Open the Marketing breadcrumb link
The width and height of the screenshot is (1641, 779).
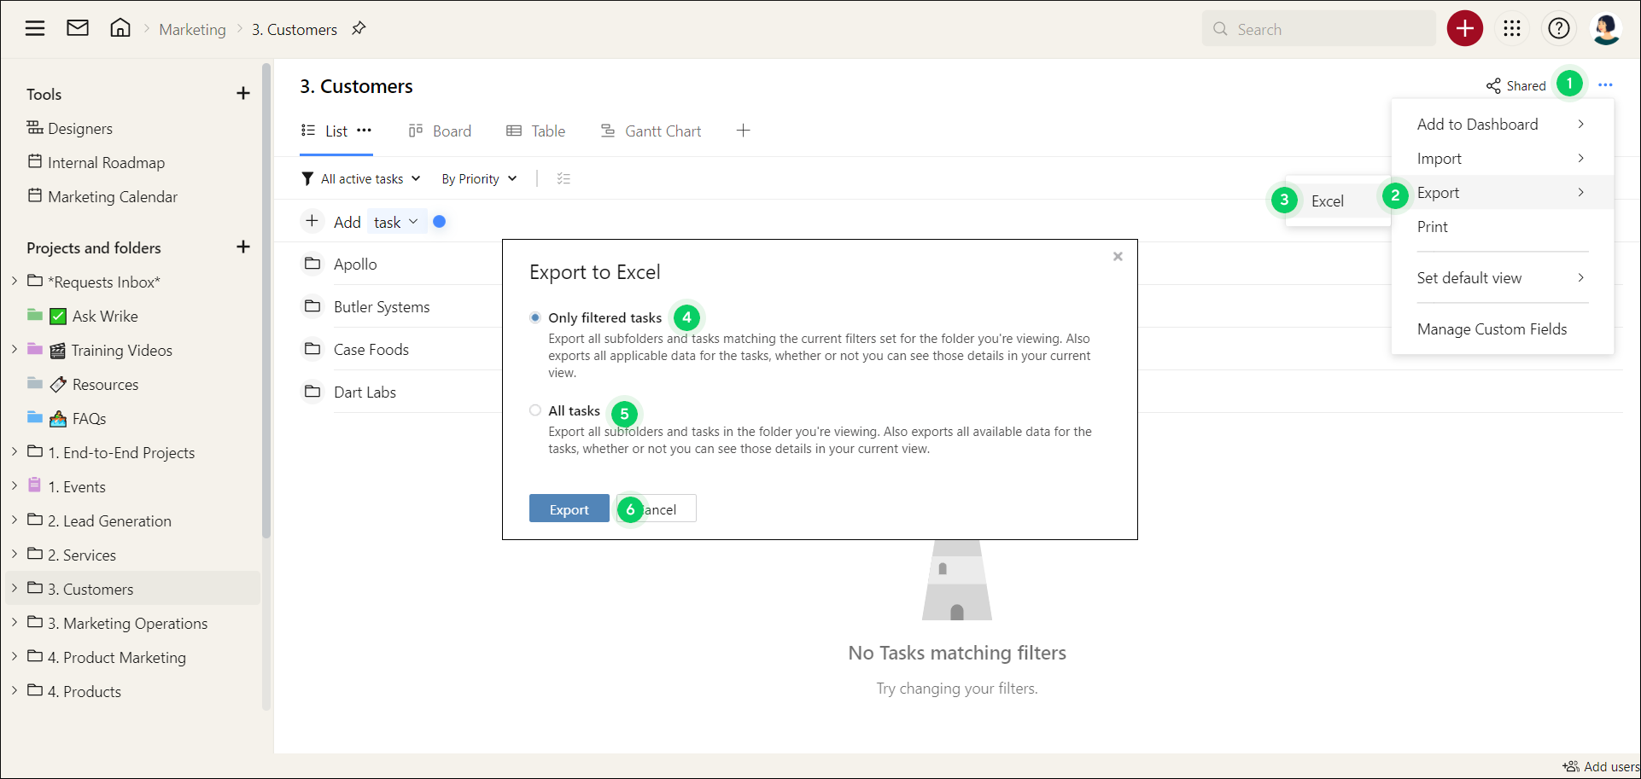click(x=192, y=28)
